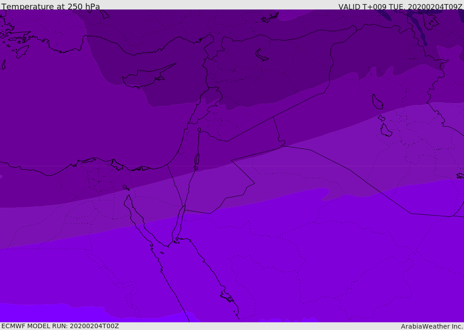This screenshot has width=464, height=330.
Task: Click the Sea of Galilee
Action: (x=199, y=130)
